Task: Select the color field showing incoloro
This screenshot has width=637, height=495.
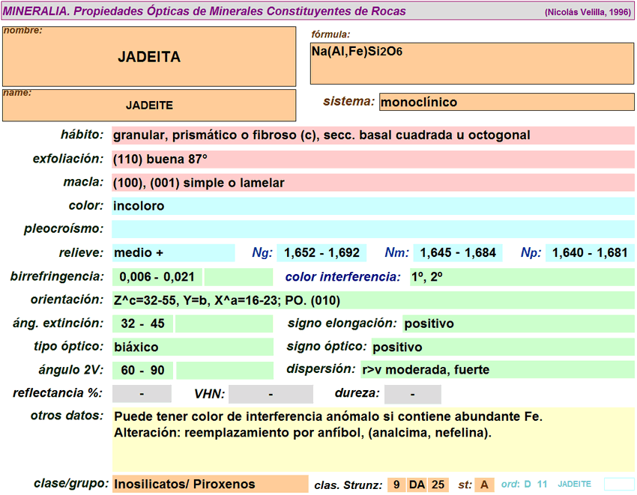Action: (373, 206)
